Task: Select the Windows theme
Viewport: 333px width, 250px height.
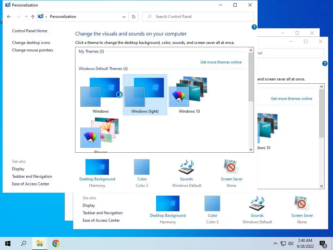Action: click(101, 95)
